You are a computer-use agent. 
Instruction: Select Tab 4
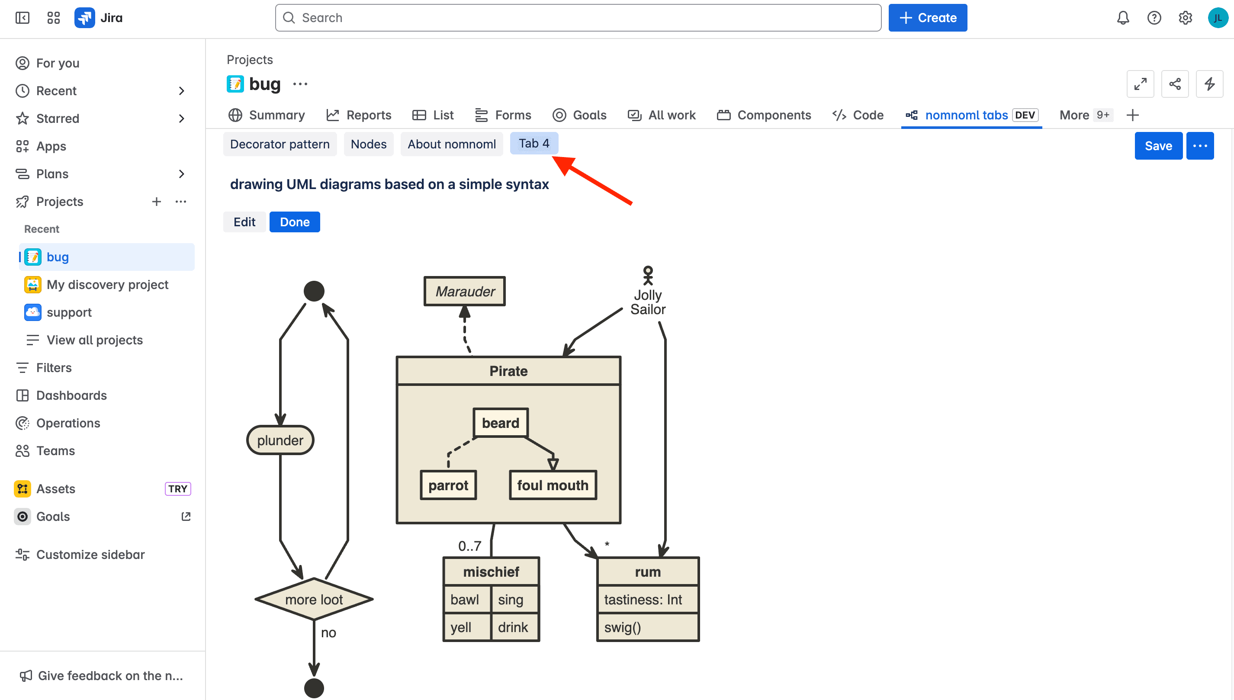tap(533, 143)
